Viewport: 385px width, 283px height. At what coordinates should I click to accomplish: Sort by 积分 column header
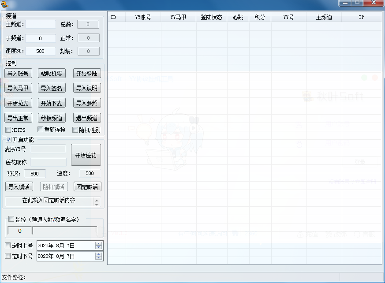[x=260, y=17]
